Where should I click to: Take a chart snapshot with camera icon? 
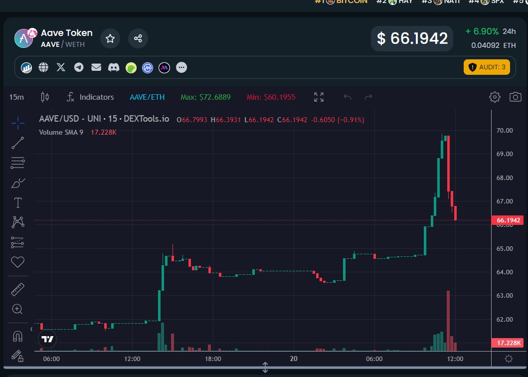[515, 97]
